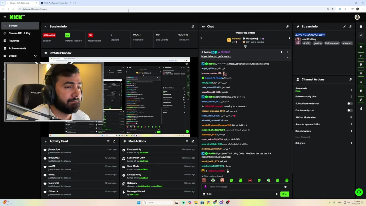Viewport: 366px width, 206px height.
Task: Click the kickstreamer tag
Action: (x=332, y=43)
